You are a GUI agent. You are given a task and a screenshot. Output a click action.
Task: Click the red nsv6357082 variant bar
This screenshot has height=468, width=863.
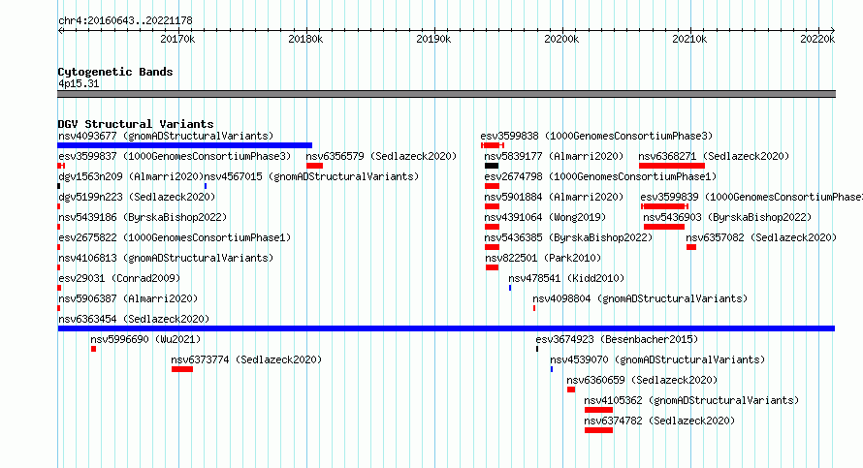(691, 247)
